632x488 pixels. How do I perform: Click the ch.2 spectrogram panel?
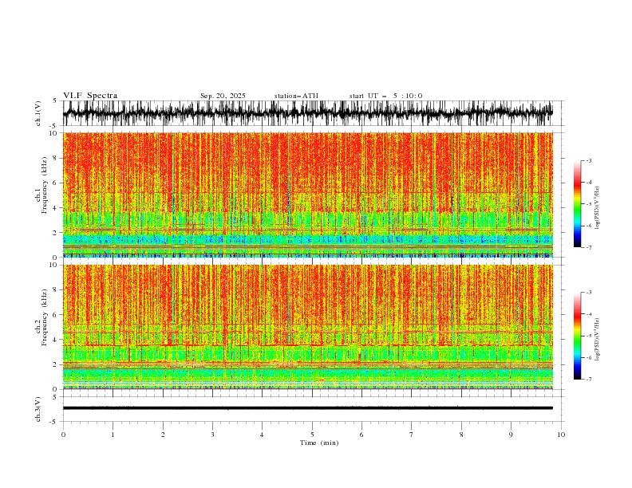coord(307,327)
